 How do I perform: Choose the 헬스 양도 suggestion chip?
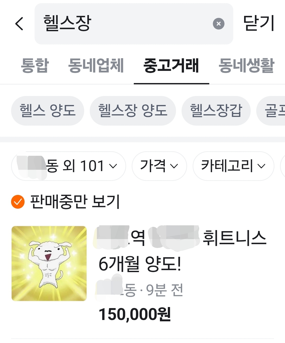click(47, 111)
